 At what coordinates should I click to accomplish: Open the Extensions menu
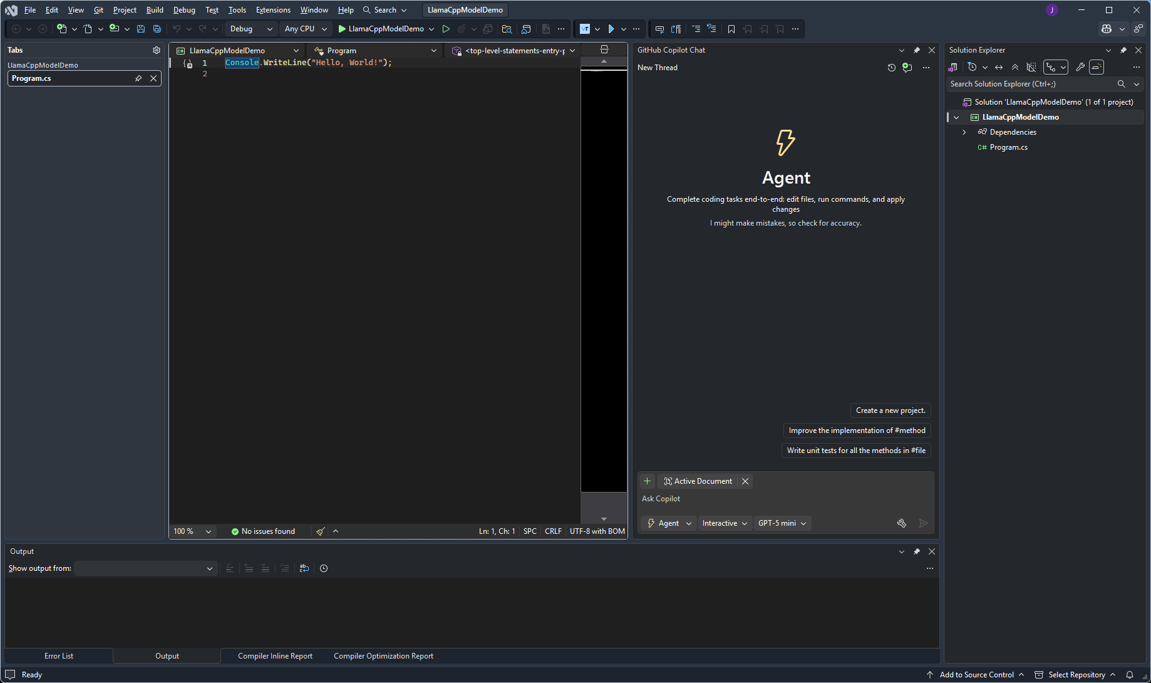(x=273, y=10)
